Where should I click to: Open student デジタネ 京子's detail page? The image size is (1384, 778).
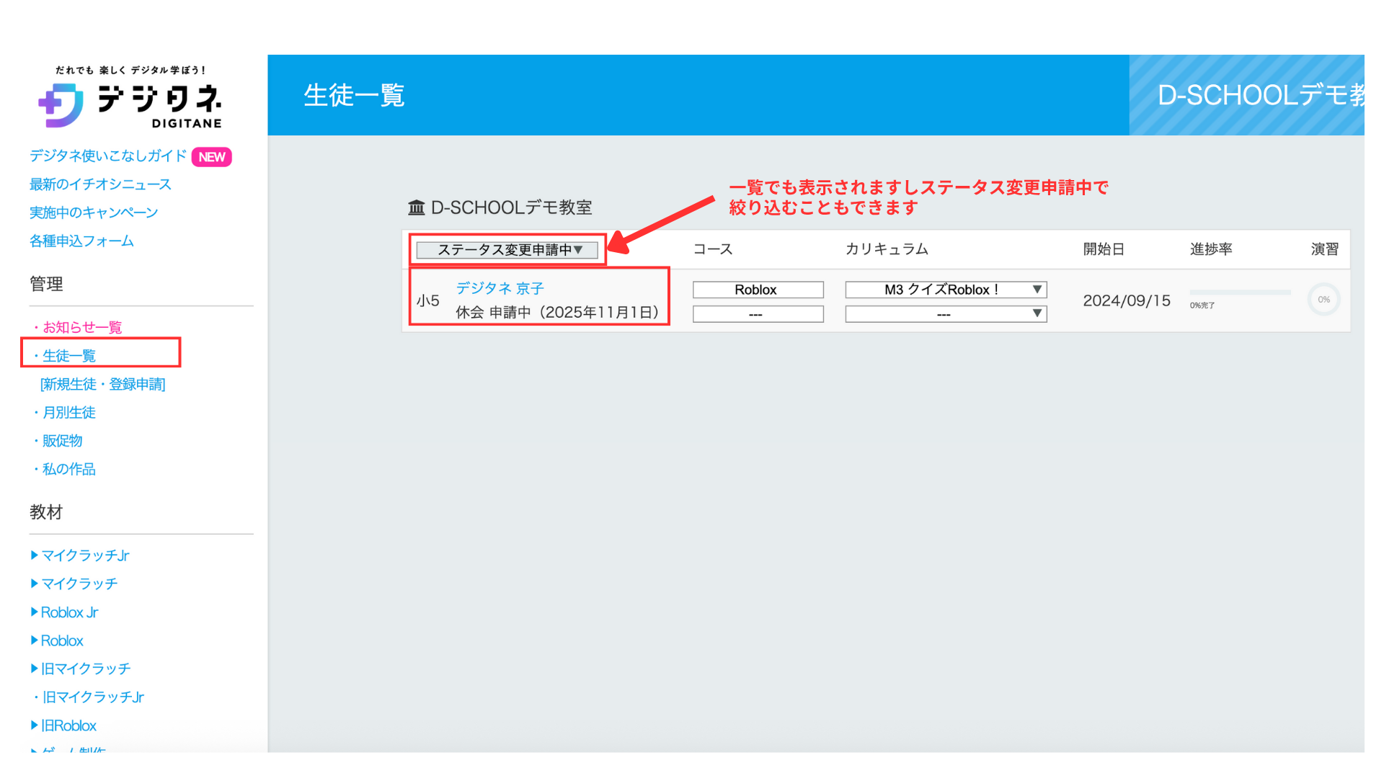[x=499, y=288]
